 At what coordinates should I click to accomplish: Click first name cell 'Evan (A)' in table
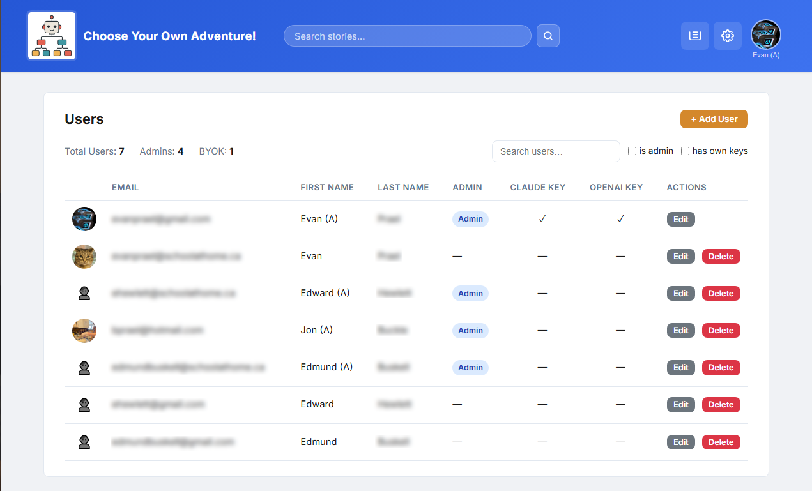tap(319, 219)
